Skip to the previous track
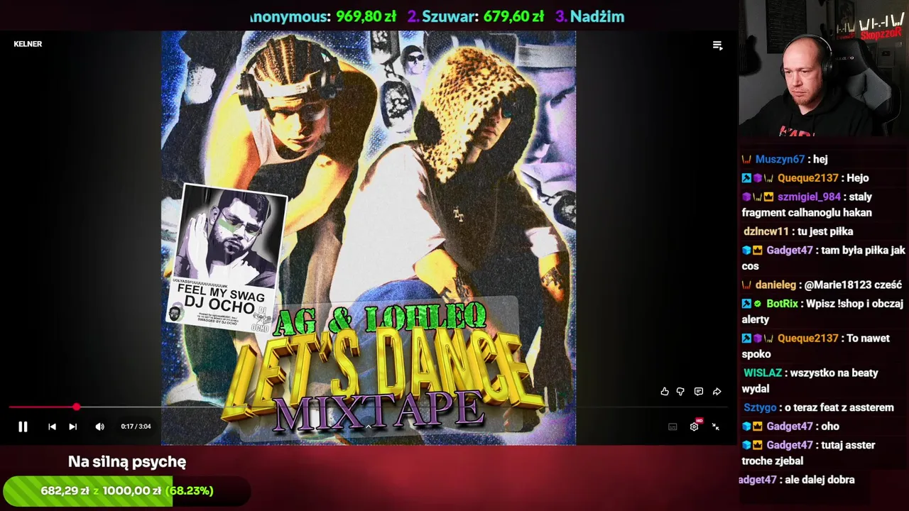Viewport: 909px width, 511px height. [52, 427]
